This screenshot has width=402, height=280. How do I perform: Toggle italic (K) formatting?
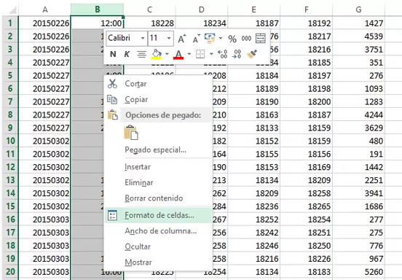(127, 54)
